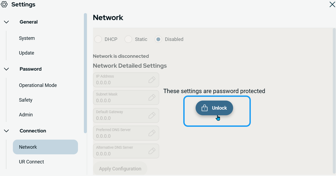
Task: Open the UR Connect settings page
Action: [x=31, y=162]
